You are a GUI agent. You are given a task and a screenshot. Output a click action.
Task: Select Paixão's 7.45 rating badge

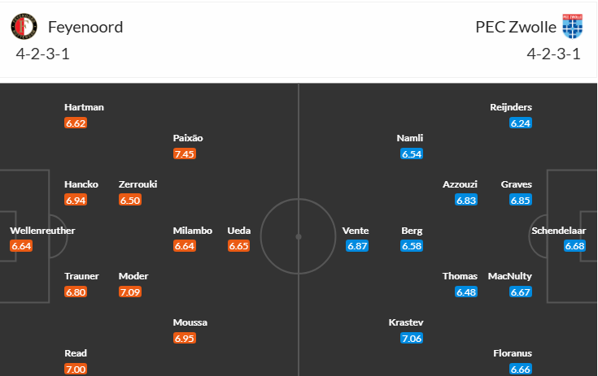point(185,154)
